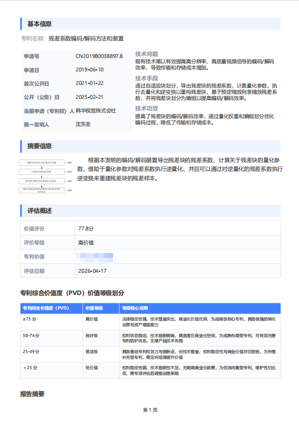This screenshot has width=299, height=425.
Task: Click the flowchart thumbnail in abstract section
Action: click(x=45, y=176)
